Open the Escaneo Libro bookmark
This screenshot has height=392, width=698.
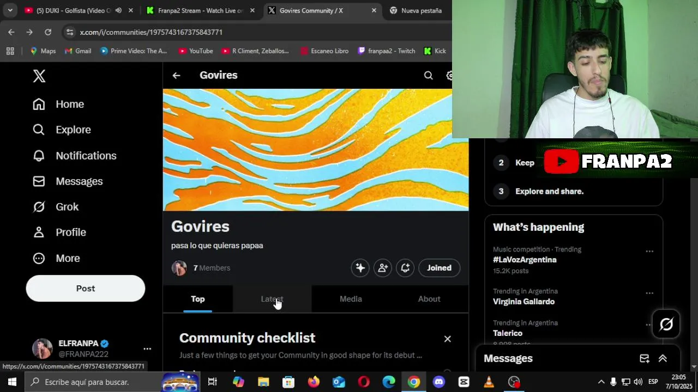pyautogui.click(x=324, y=51)
